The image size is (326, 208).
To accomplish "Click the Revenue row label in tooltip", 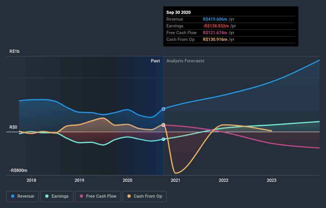I will point(175,19).
